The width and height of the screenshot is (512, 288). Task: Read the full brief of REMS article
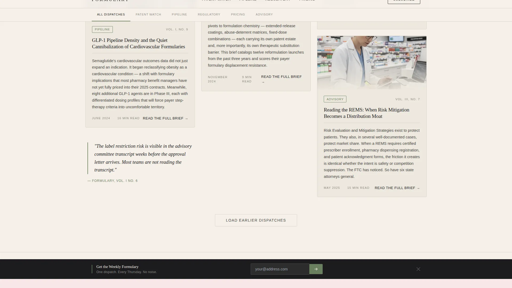click(x=397, y=188)
